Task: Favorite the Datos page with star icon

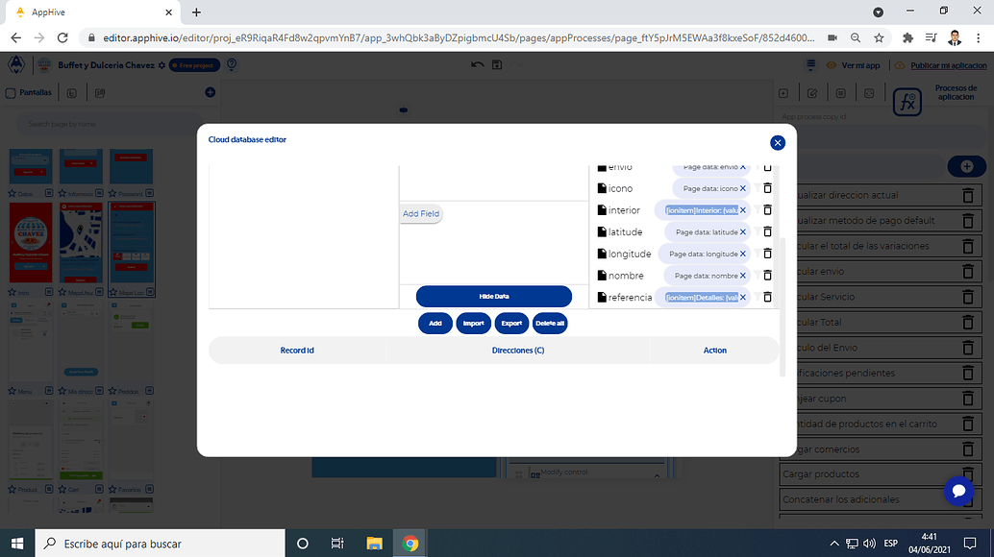Action: click(12, 193)
